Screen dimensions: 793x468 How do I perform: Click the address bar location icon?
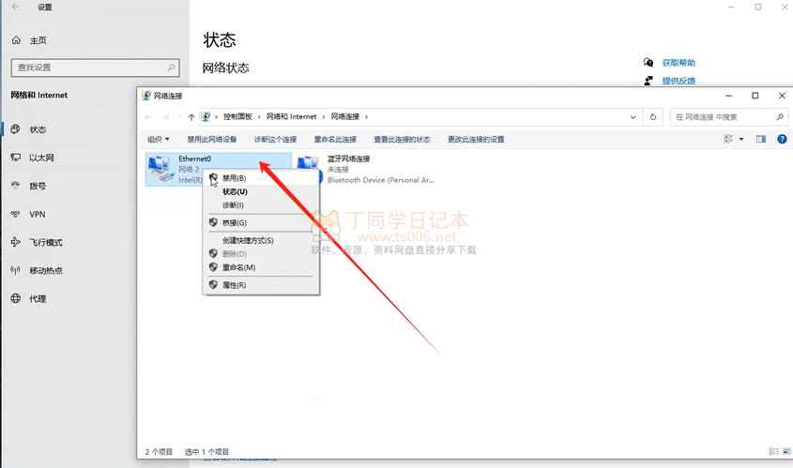click(x=206, y=116)
